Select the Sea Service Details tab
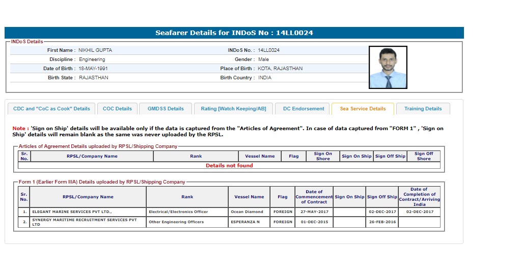521x273 pixels. [x=363, y=109]
